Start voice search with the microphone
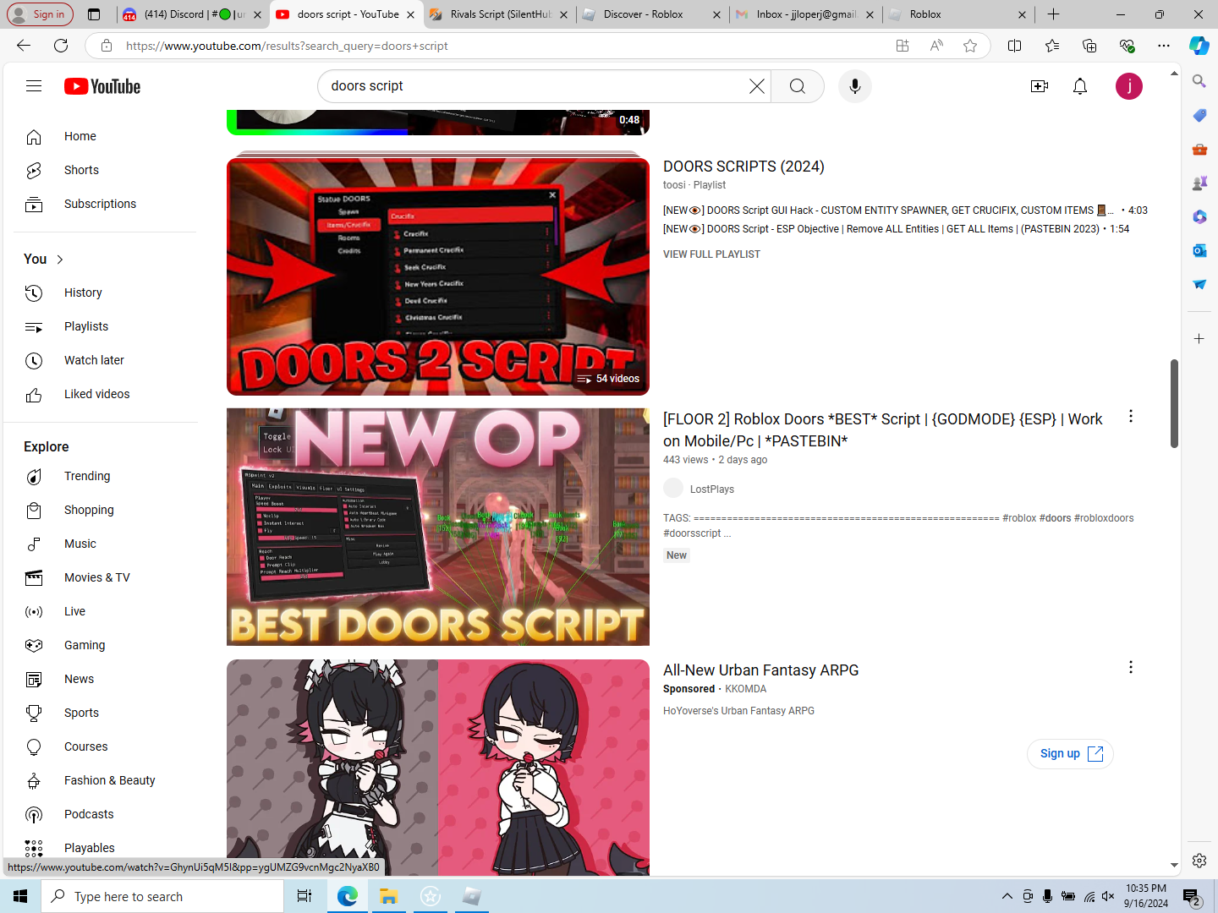This screenshot has width=1218, height=913. (855, 86)
